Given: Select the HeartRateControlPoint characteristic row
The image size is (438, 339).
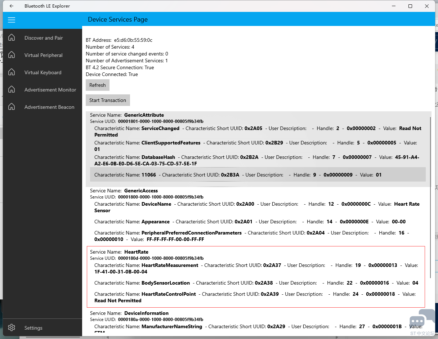Looking at the screenshot, I should click(258, 297).
